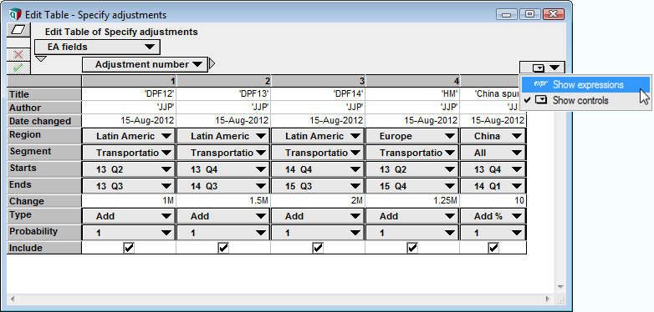Click the Analytica app icon in title bar
This screenshot has width=654, height=312.
pos(15,14)
